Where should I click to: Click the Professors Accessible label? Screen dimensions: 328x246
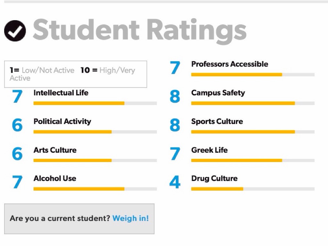coord(230,64)
